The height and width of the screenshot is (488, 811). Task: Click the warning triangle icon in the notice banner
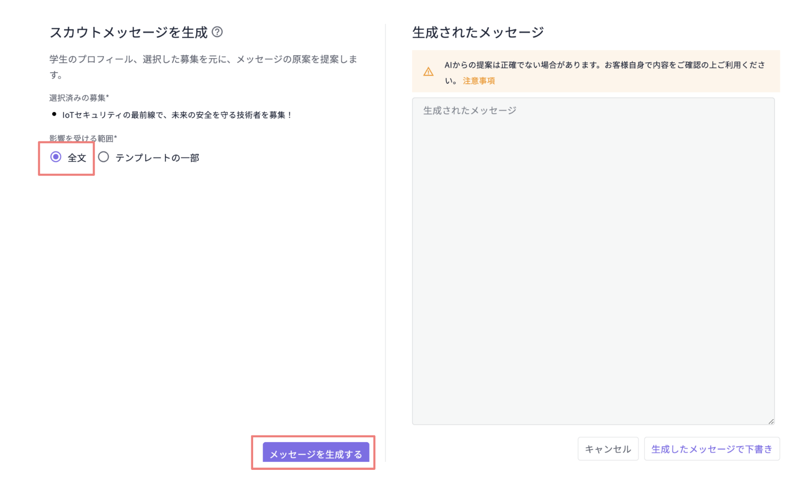[428, 71]
